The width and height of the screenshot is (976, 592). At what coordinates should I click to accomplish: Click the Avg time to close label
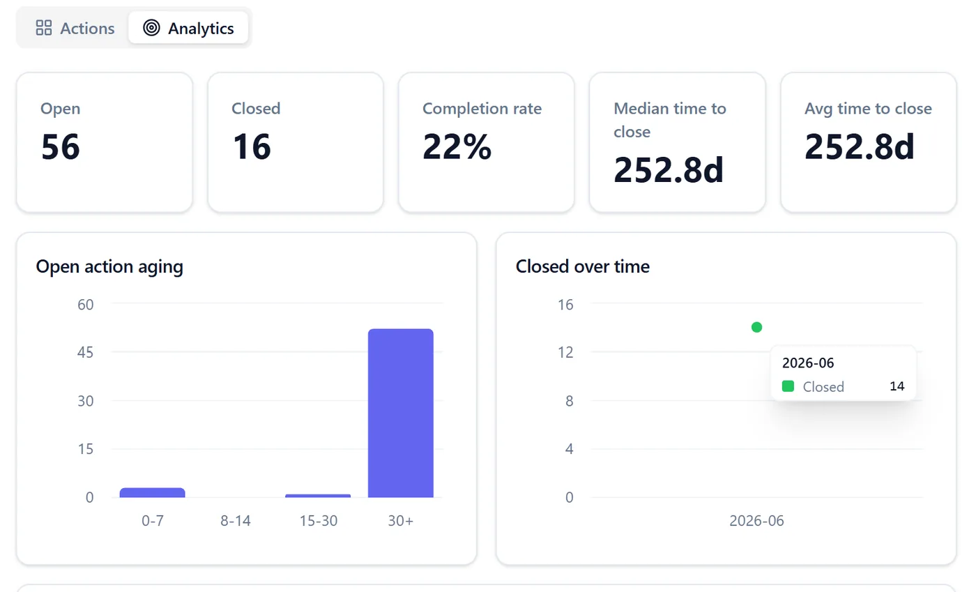pyautogui.click(x=868, y=109)
